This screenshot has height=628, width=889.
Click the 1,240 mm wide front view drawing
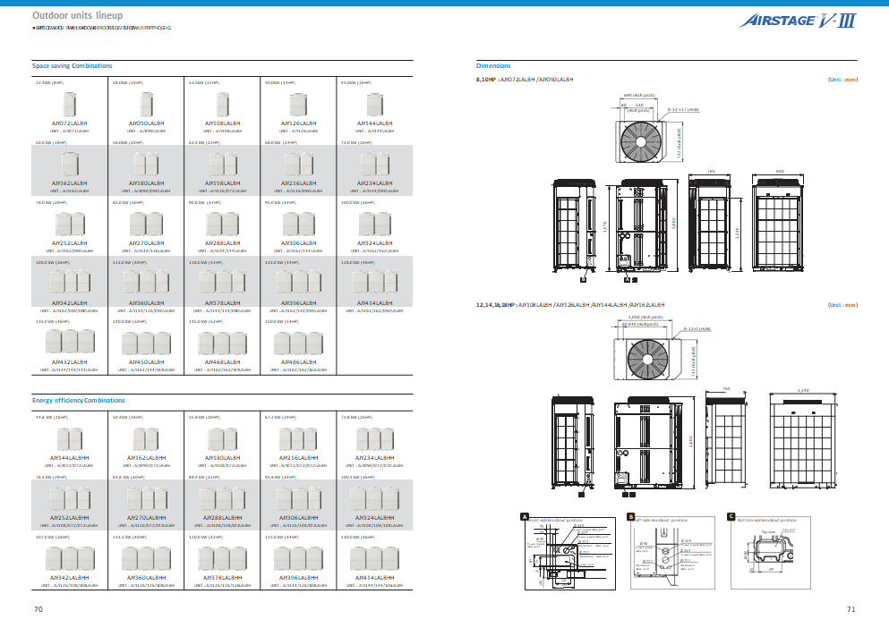point(803,441)
